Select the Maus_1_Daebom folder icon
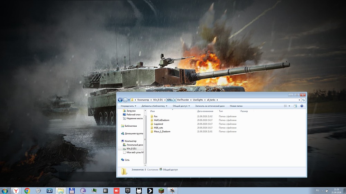The height and width of the screenshot is (194, 346). (x=152, y=132)
